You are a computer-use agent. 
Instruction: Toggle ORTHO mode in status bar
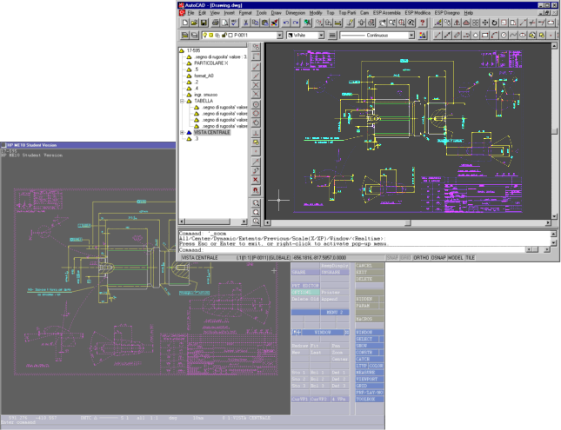point(421,257)
